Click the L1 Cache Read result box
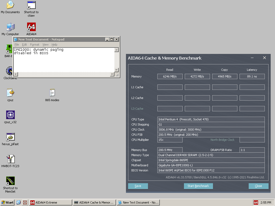The height and width of the screenshot is (206, 275). [x=170, y=87]
